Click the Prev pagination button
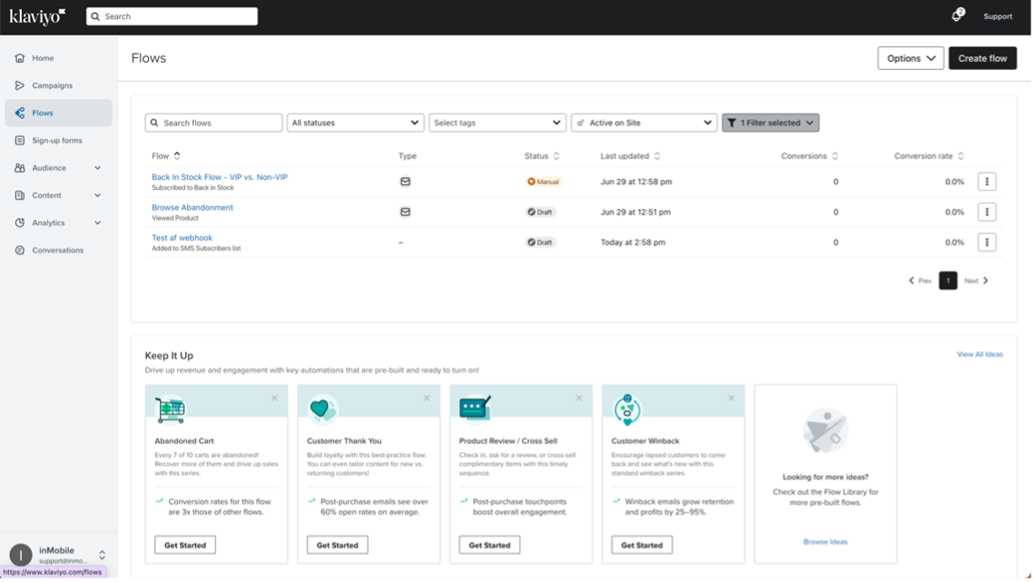Viewport: 1034px width, 582px height. pos(920,281)
